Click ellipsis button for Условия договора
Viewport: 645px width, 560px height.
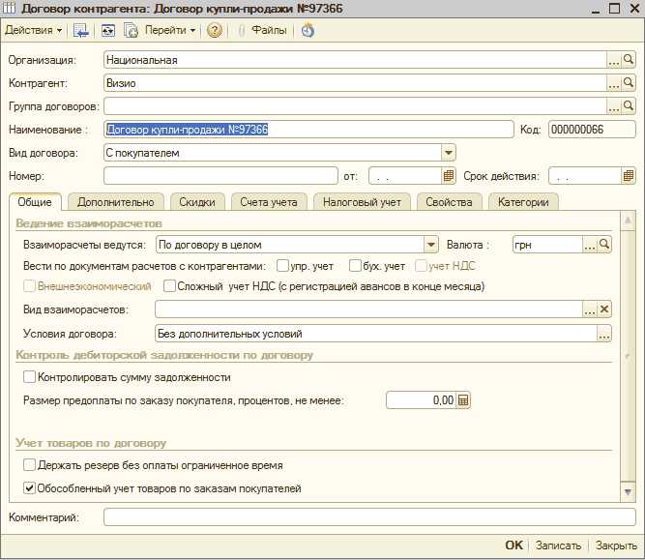tap(603, 334)
